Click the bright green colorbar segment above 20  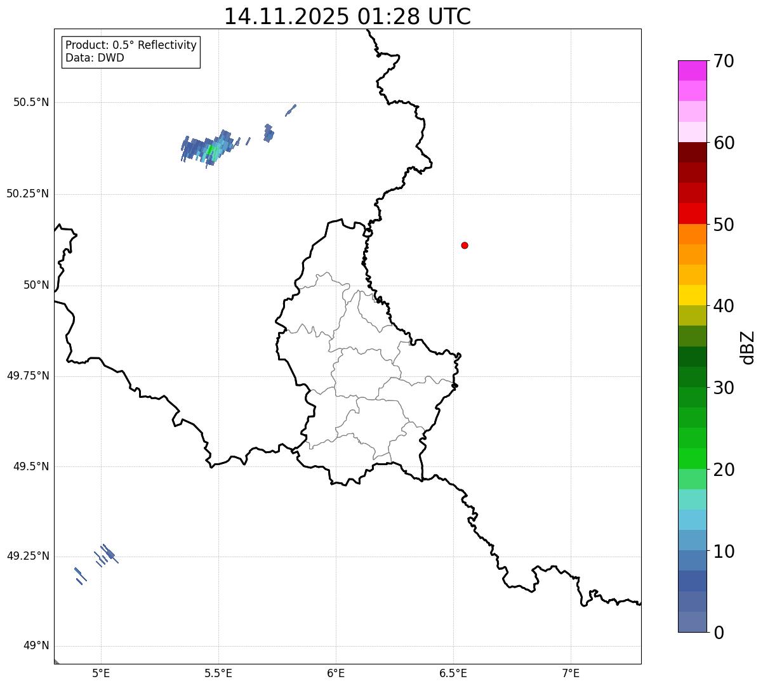click(693, 459)
